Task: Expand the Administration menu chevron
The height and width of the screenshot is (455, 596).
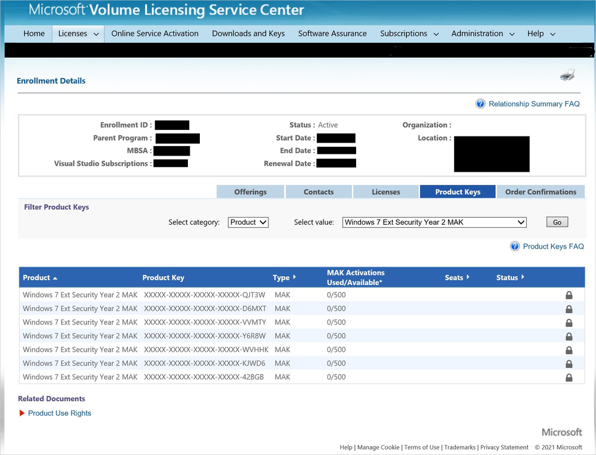Action: (x=511, y=34)
